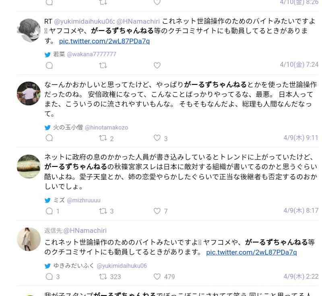Screen dimensions: 322x296
Task: Click the 4/9(木) 2:22 timestamp
Action: pos(301,277)
